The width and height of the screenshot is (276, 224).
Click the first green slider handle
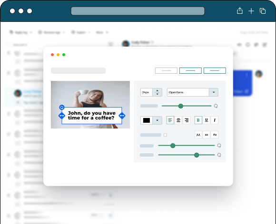pos(181,106)
